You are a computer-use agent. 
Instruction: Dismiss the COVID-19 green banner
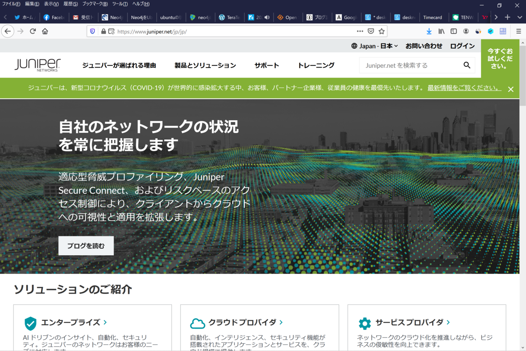[x=511, y=89]
